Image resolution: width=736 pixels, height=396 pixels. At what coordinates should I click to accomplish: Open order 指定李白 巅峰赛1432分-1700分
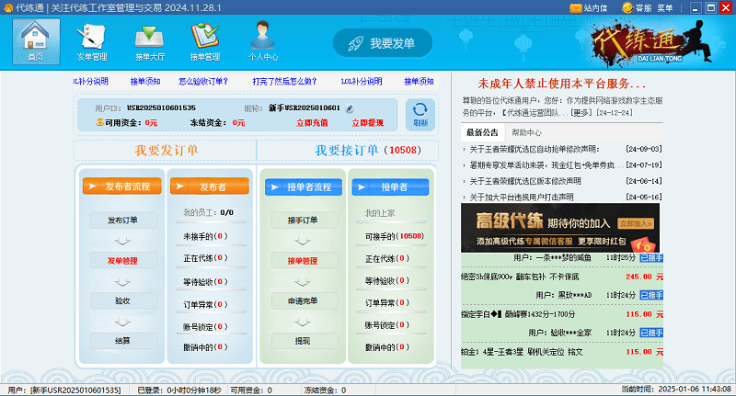pyautogui.click(x=562, y=314)
